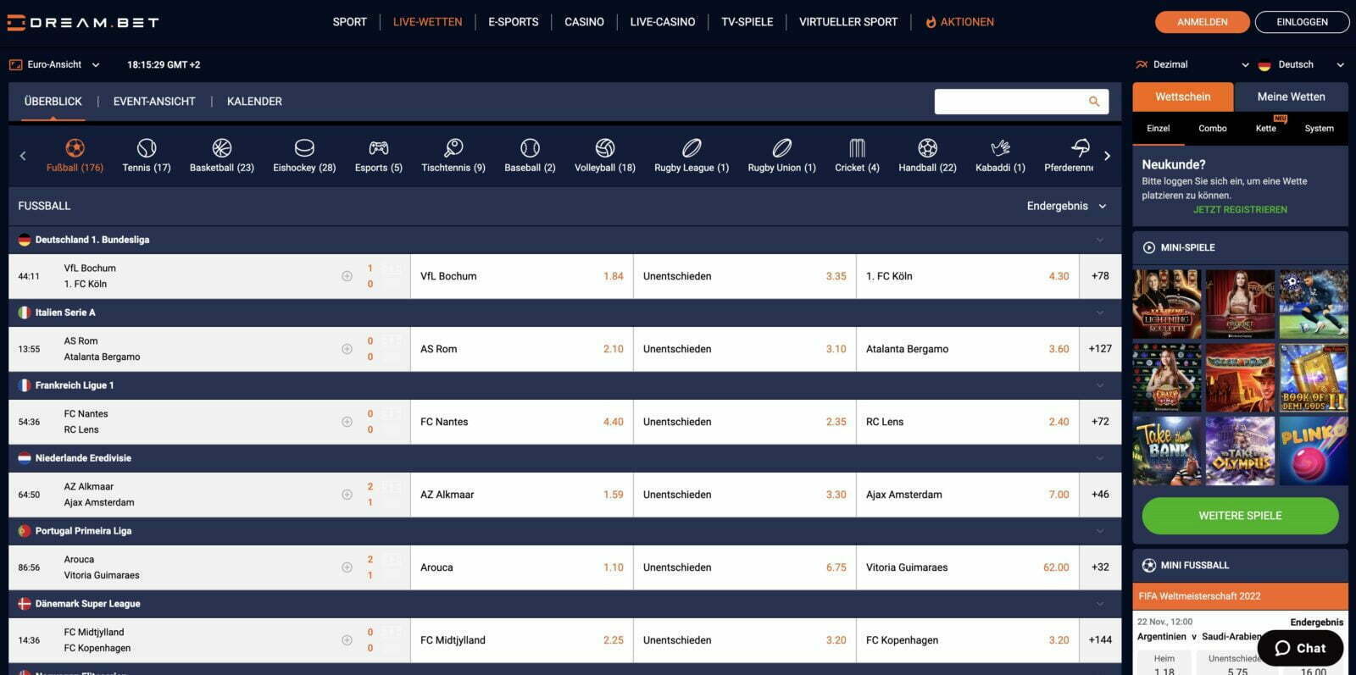Add VfL Bochum match to favorites plus icon

pyautogui.click(x=347, y=276)
